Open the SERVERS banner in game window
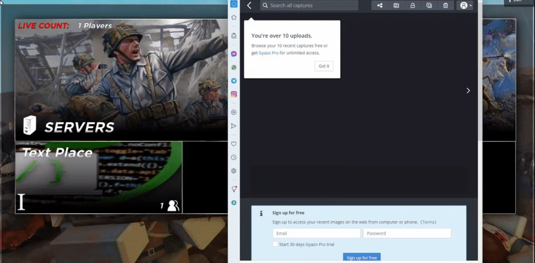535x263 pixels. pos(121,80)
